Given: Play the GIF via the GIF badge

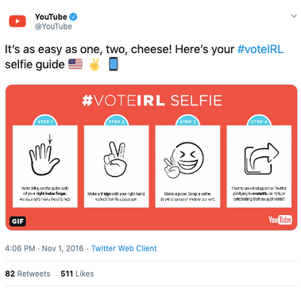Looking at the screenshot, I should click(x=17, y=221).
